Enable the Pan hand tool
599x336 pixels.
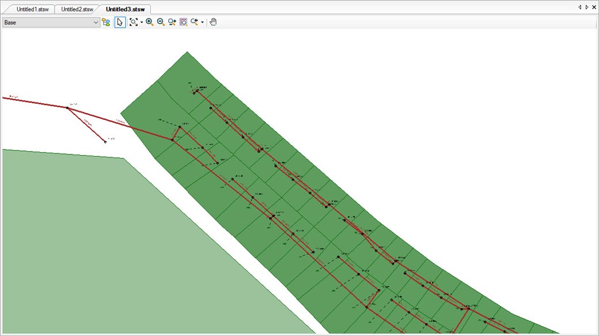point(213,22)
